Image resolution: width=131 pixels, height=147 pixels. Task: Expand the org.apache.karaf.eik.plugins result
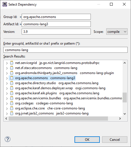pyautogui.click(x=7, y=93)
